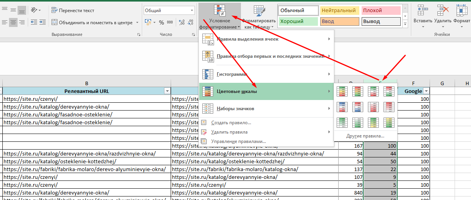Open text orientation options
The width and height of the screenshot is (471, 200).
tap(36, 10)
